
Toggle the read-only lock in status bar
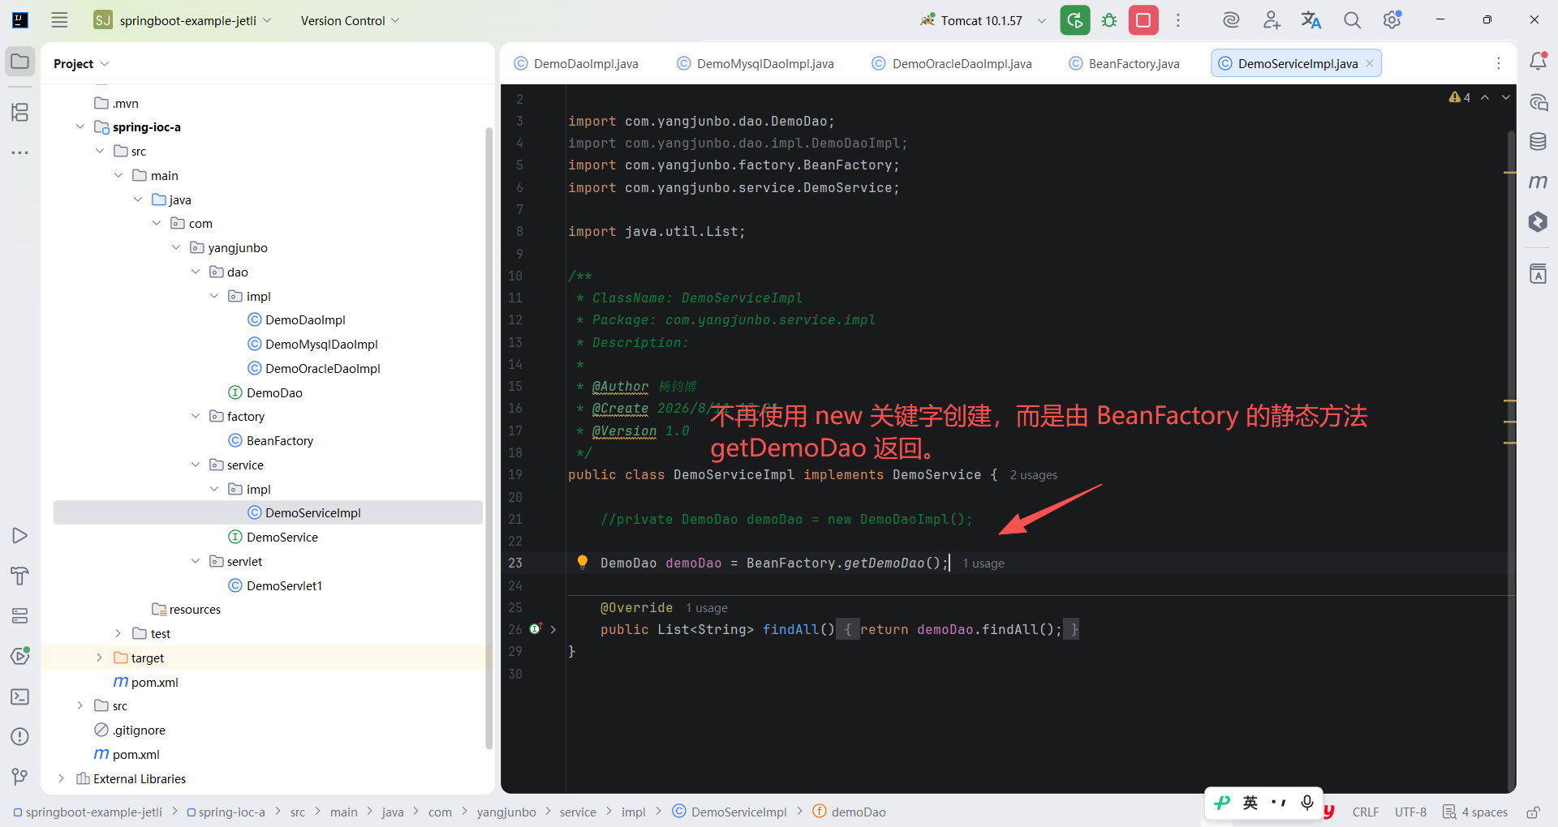point(1533,812)
